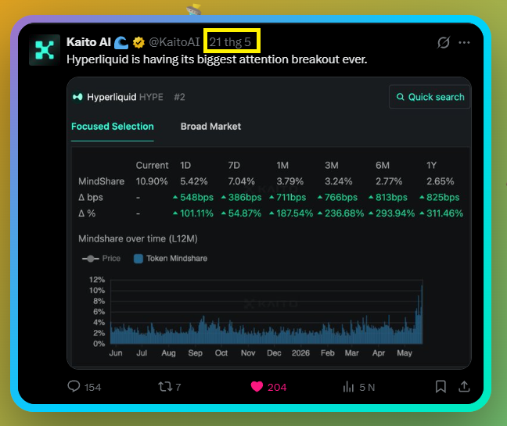The image size is (507, 426).
Task: Click the Hyperliquid logo icon in chart
Action: pos(77,97)
